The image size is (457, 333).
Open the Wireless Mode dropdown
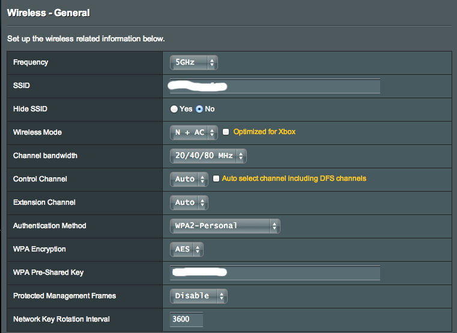tap(193, 132)
